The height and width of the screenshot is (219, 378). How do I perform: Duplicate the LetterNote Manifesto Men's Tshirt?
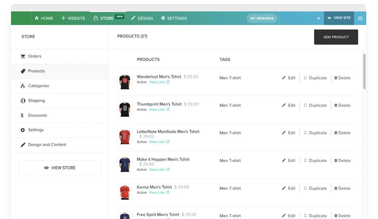(x=315, y=133)
